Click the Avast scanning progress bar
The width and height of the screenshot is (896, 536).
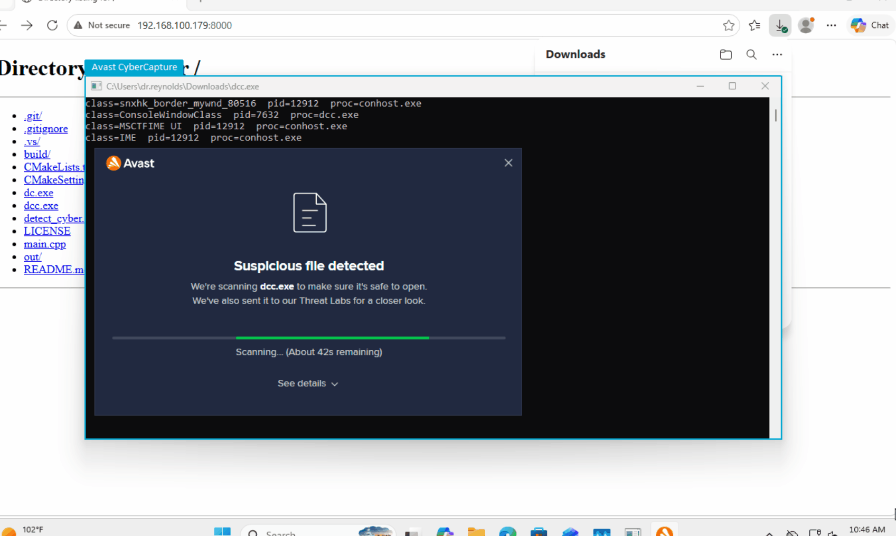click(309, 338)
